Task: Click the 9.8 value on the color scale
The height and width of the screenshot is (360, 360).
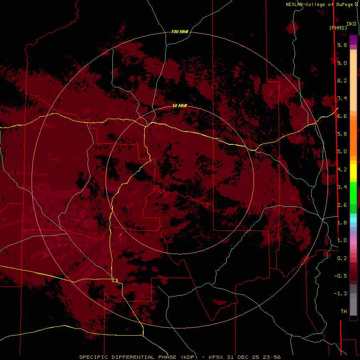Action: point(342,45)
